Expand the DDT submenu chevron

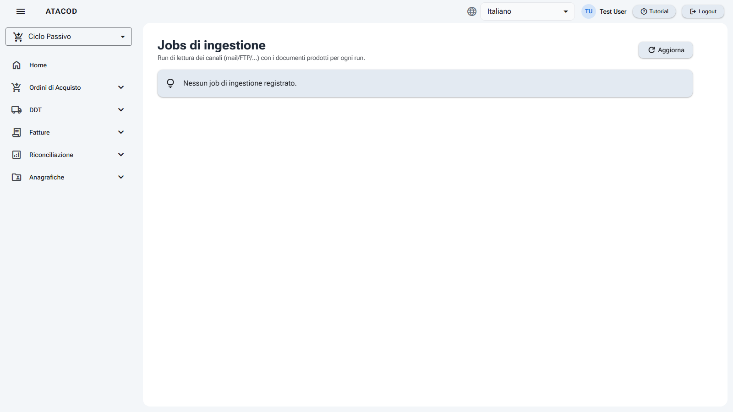click(x=121, y=110)
